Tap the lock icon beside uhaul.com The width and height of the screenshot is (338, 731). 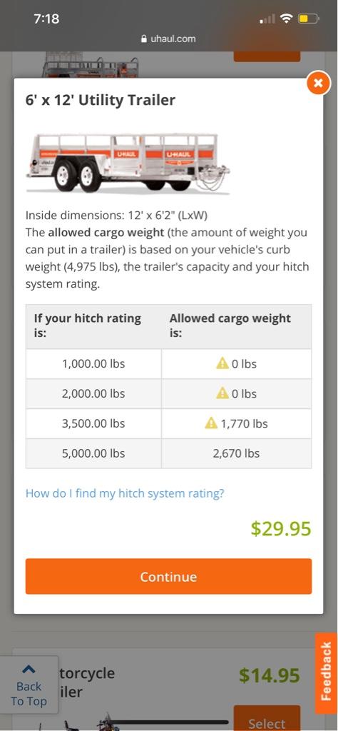tap(144, 39)
